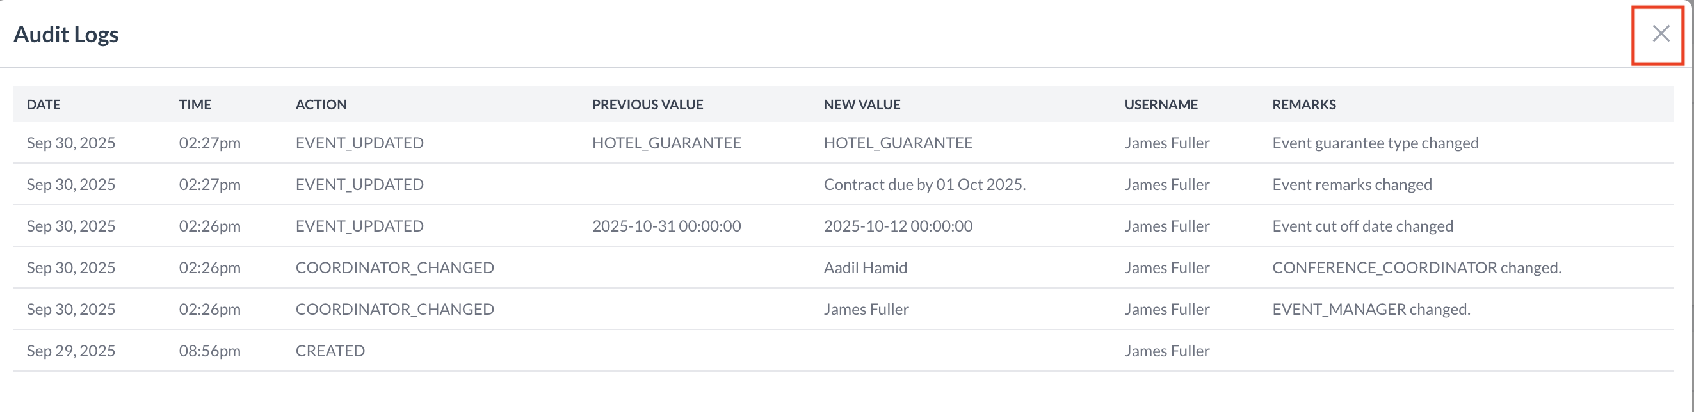The width and height of the screenshot is (1694, 412).
Task: Click 'CONFERENCE_COORDINATOR changed.' remark text
Action: (x=1417, y=267)
